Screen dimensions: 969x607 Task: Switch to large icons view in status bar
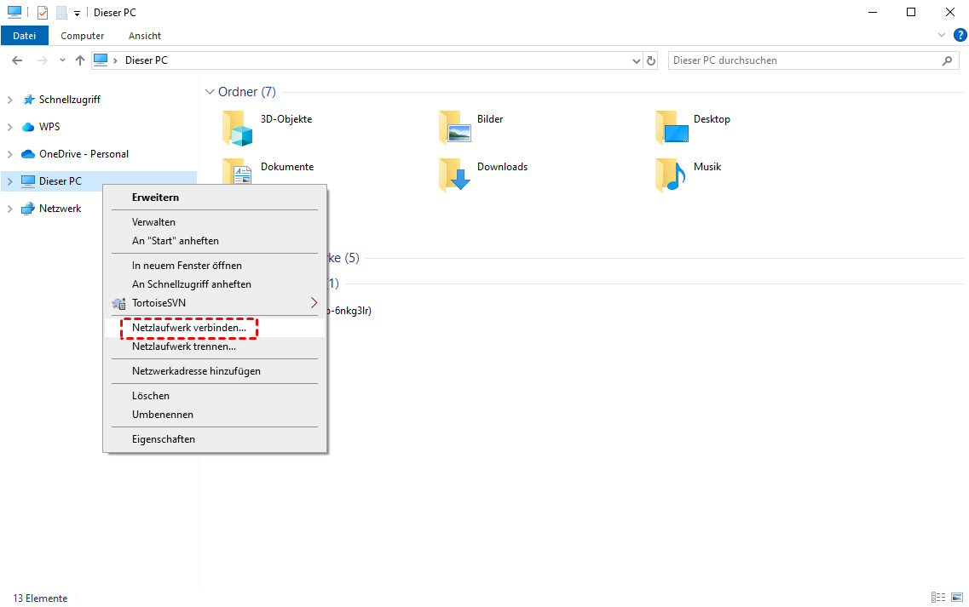click(957, 597)
